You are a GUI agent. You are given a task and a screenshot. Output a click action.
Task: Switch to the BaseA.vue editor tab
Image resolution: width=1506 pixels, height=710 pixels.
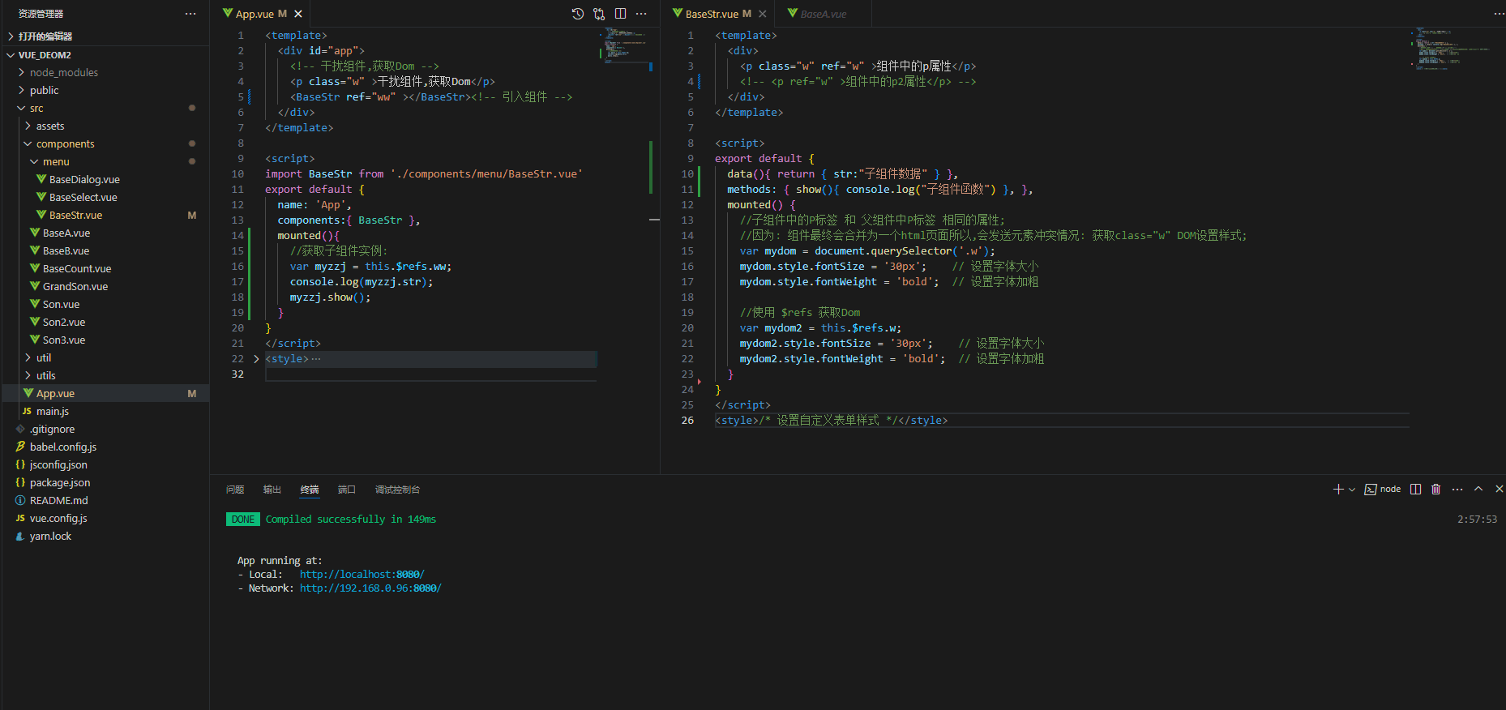[823, 14]
